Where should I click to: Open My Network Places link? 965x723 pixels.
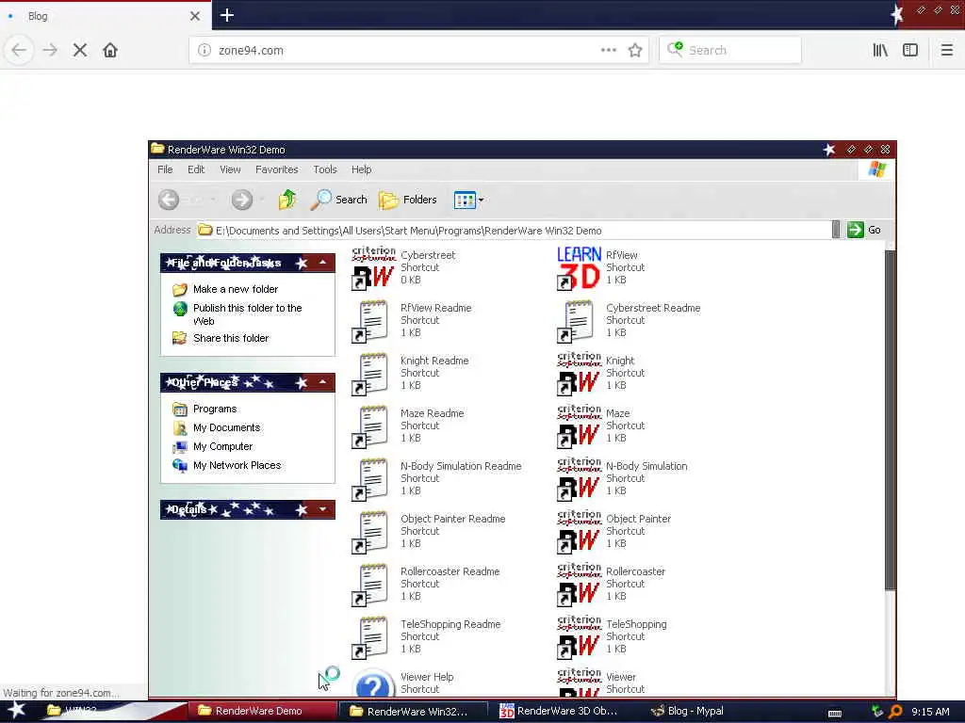click(x=237, y=465)
